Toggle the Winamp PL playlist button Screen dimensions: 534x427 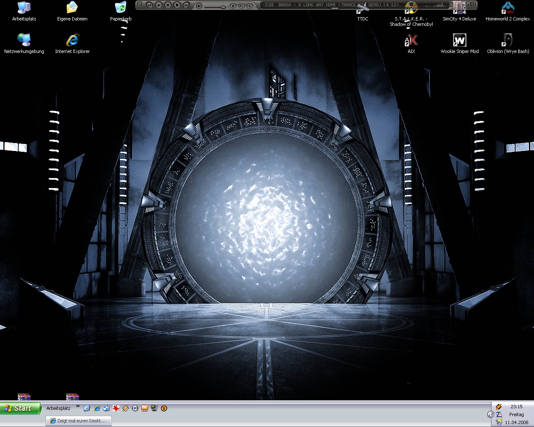point(241,6)
